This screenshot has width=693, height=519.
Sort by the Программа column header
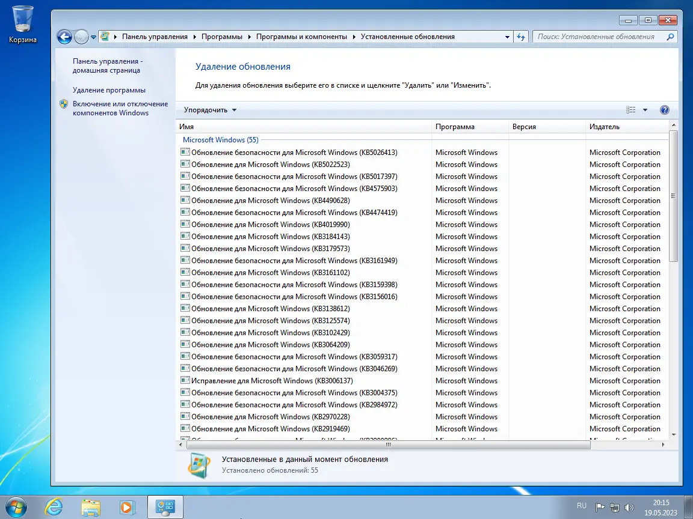pos(470,127)
